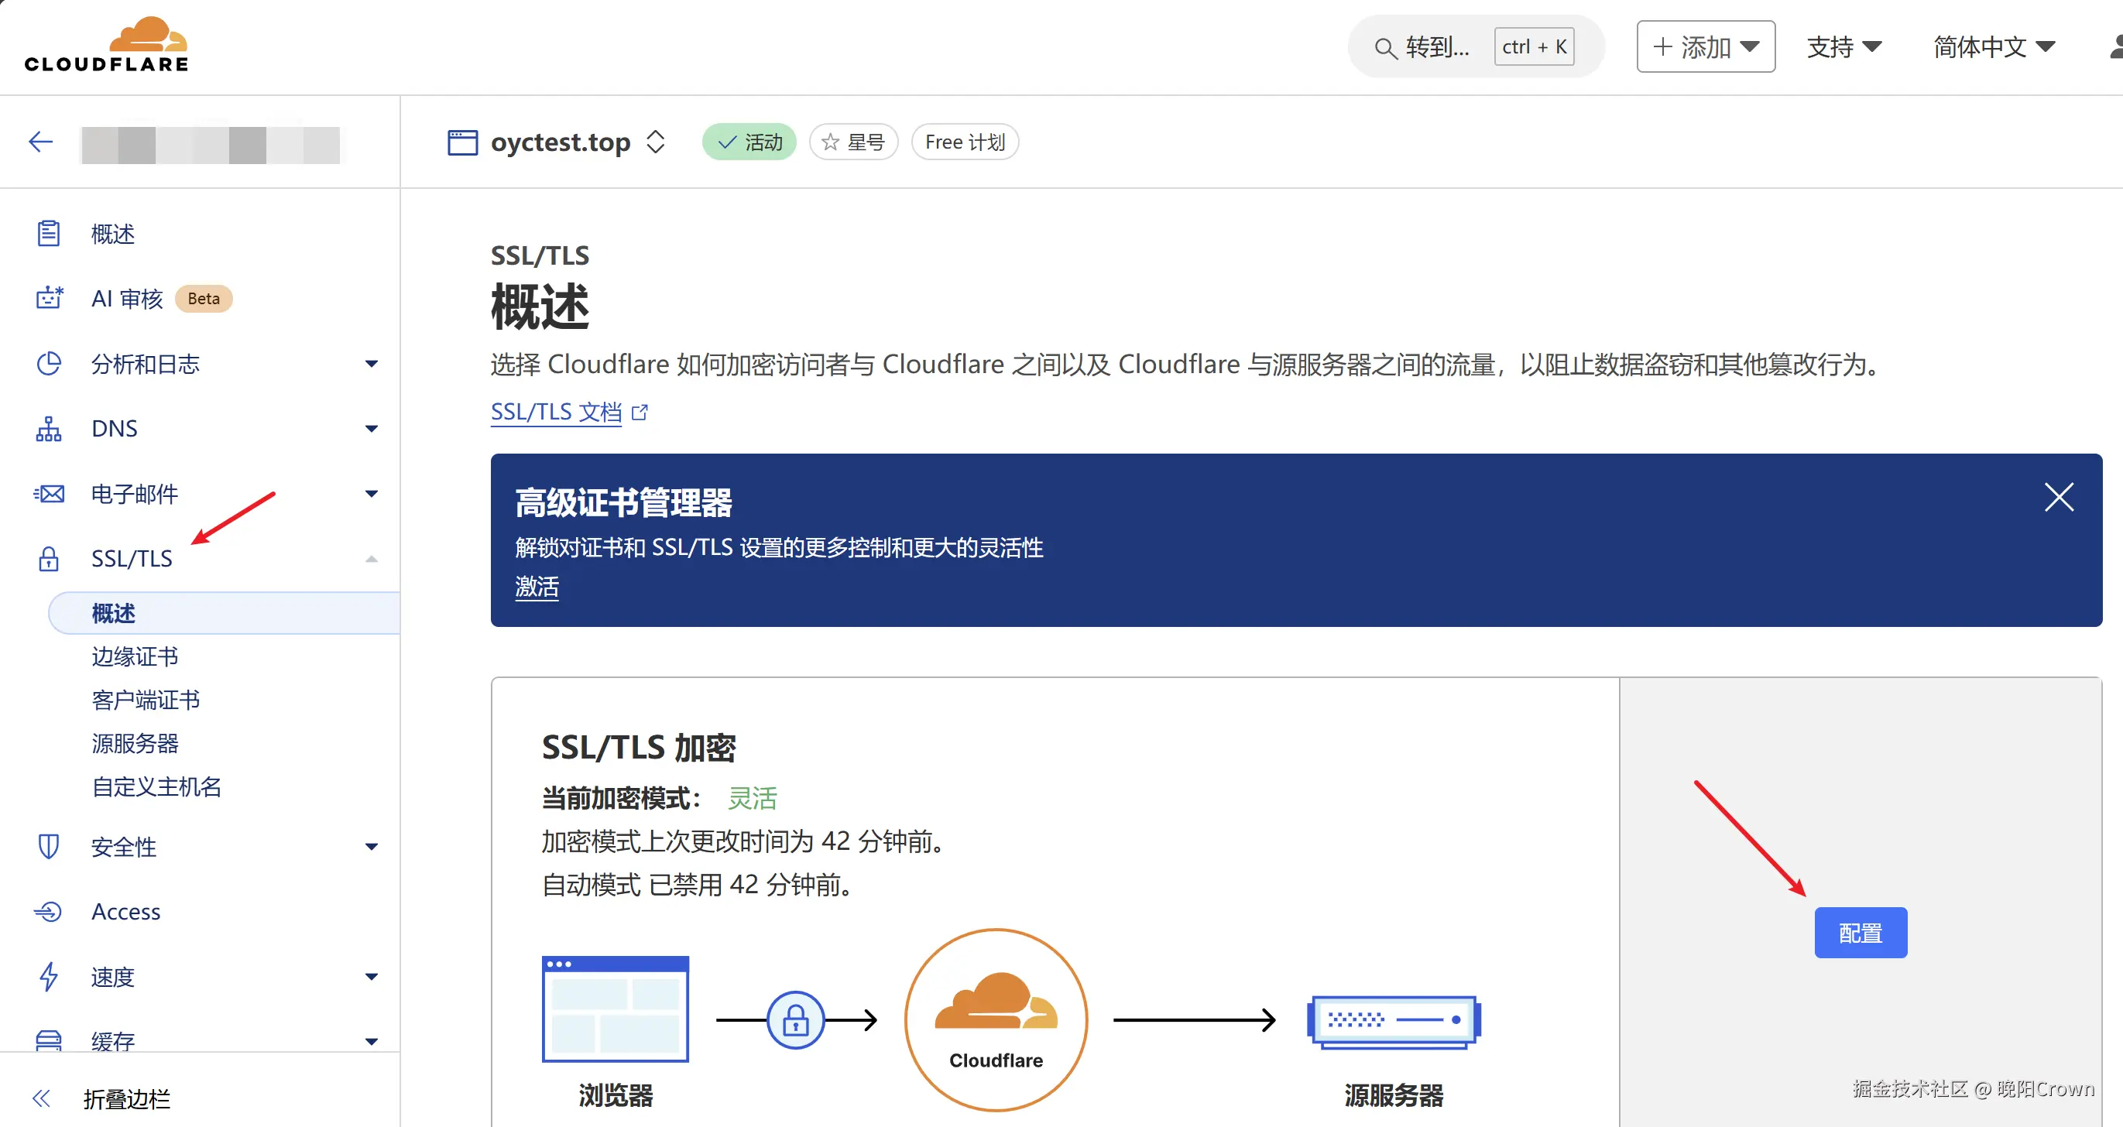Click the oyctest.top domain name
Image resolution: width=2123 pixels, height=1127 pixels.
[561, 142]
